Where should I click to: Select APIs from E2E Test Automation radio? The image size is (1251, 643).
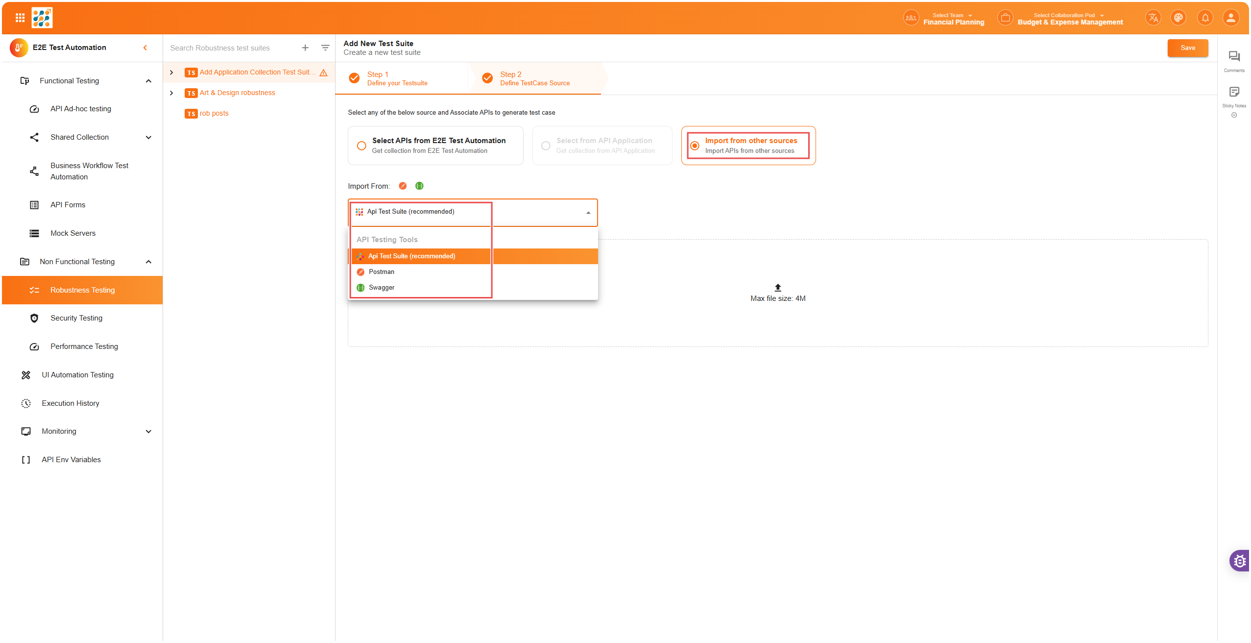[361, 146]
